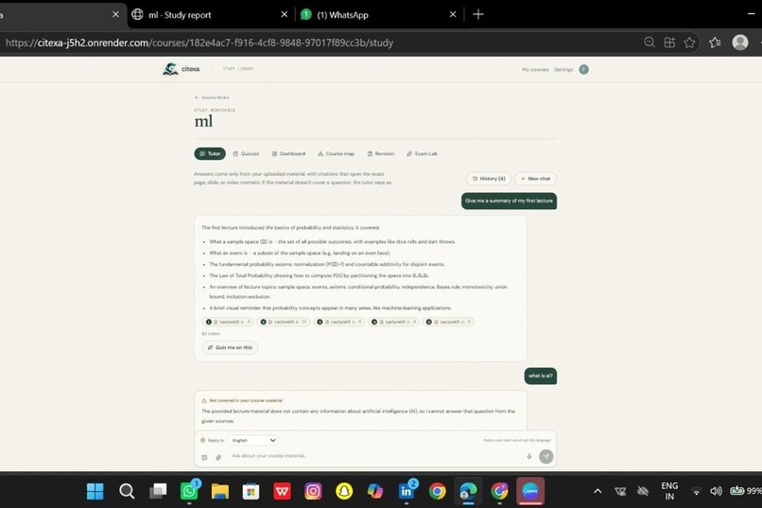Open chat History (4)
762x508 pixels.
(489, 179)
